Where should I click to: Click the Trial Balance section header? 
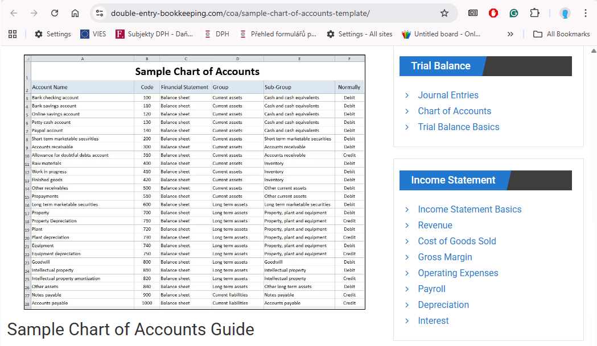point(485,66)
